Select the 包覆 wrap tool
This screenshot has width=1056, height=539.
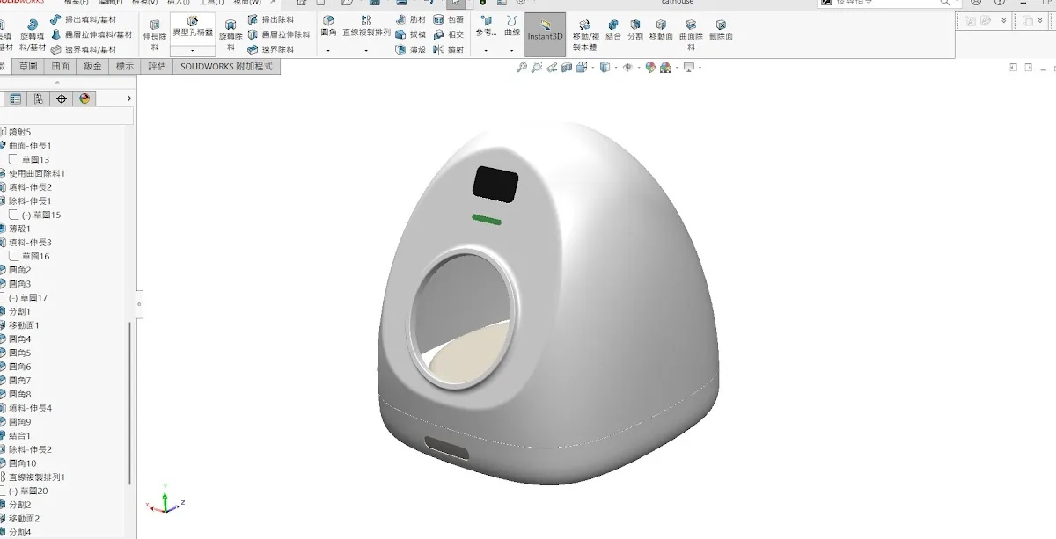click(449, 19)
